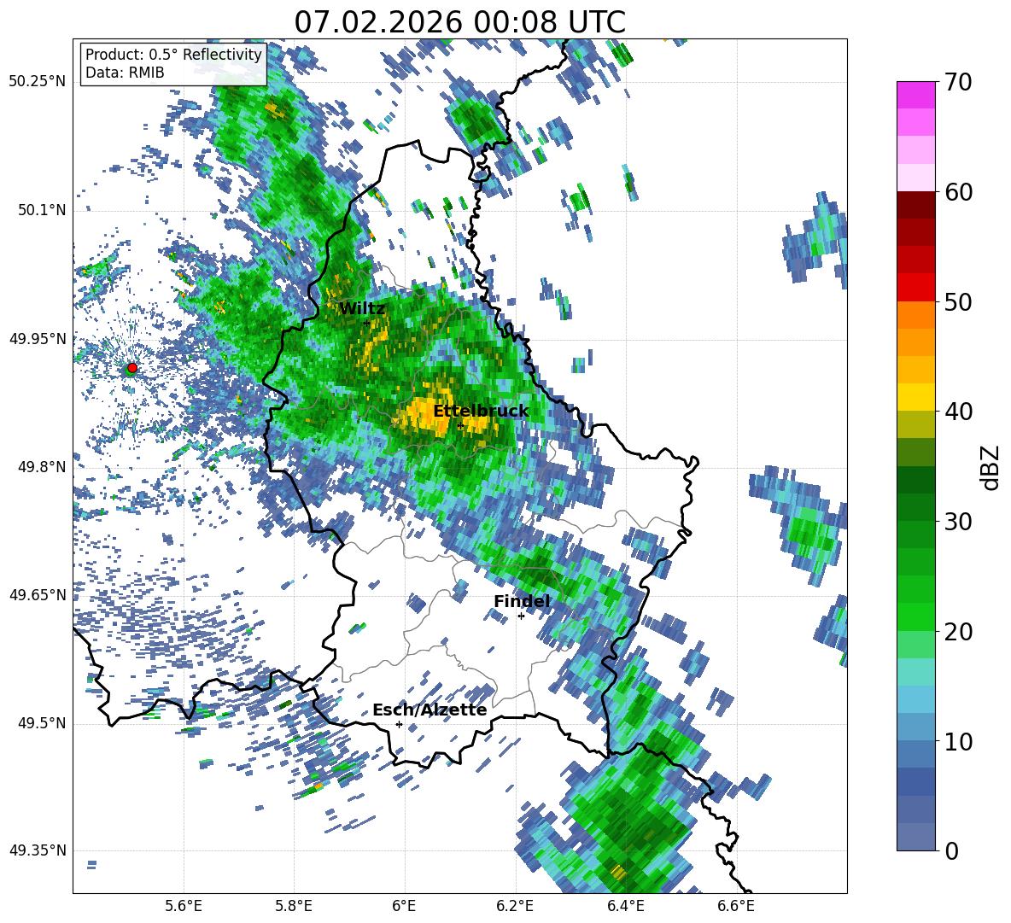The width and height of the screenshot is (1011, 923).
Task: Click the colorbar value 40
Action: click(x=958, y=412)
